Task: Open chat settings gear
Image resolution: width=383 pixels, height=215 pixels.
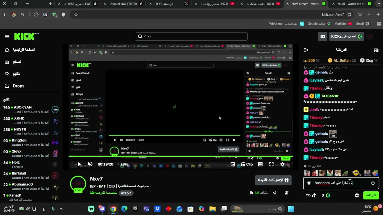Action: click(357, 195)
